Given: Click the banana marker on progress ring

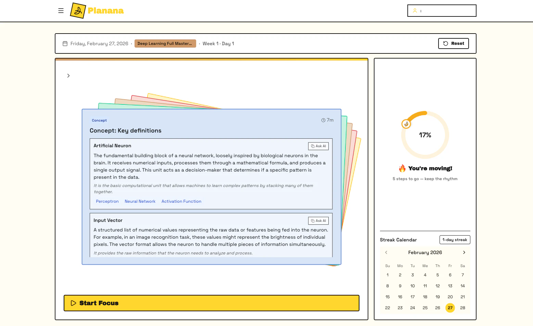Looking at the screenshot, I should (x=406, y=124).
